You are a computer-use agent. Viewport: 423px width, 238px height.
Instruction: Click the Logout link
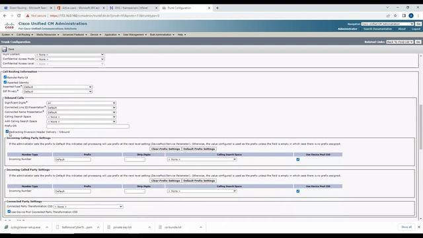[x=416, y=29]
